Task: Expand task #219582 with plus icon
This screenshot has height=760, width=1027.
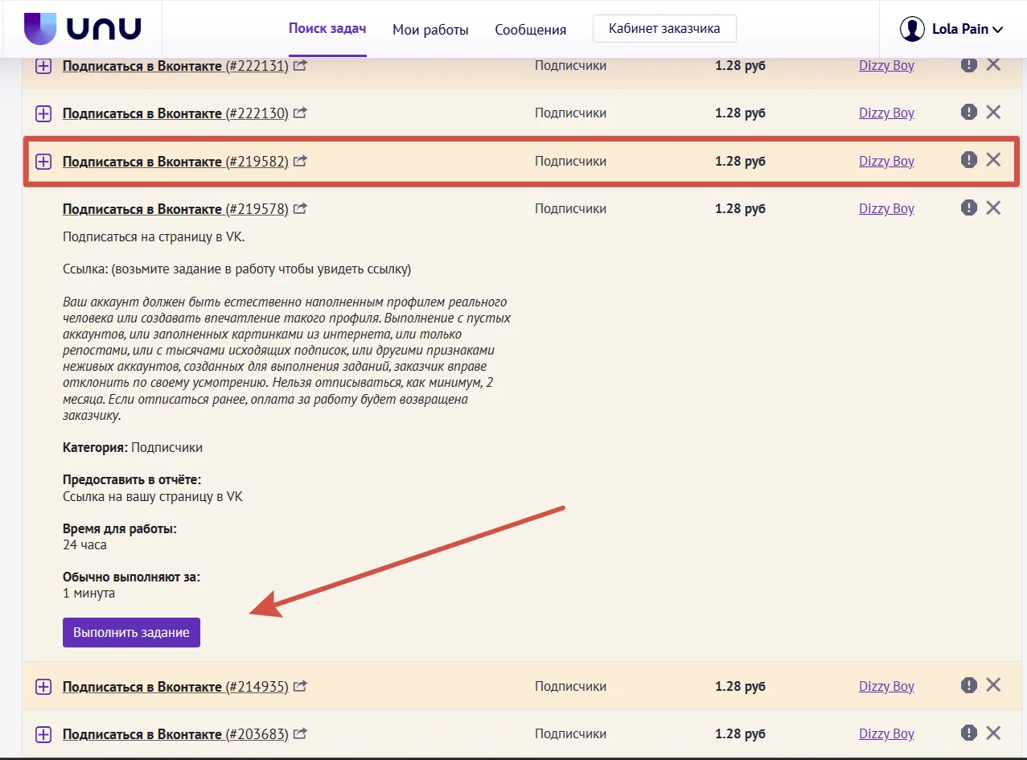Action: [43, 162]
